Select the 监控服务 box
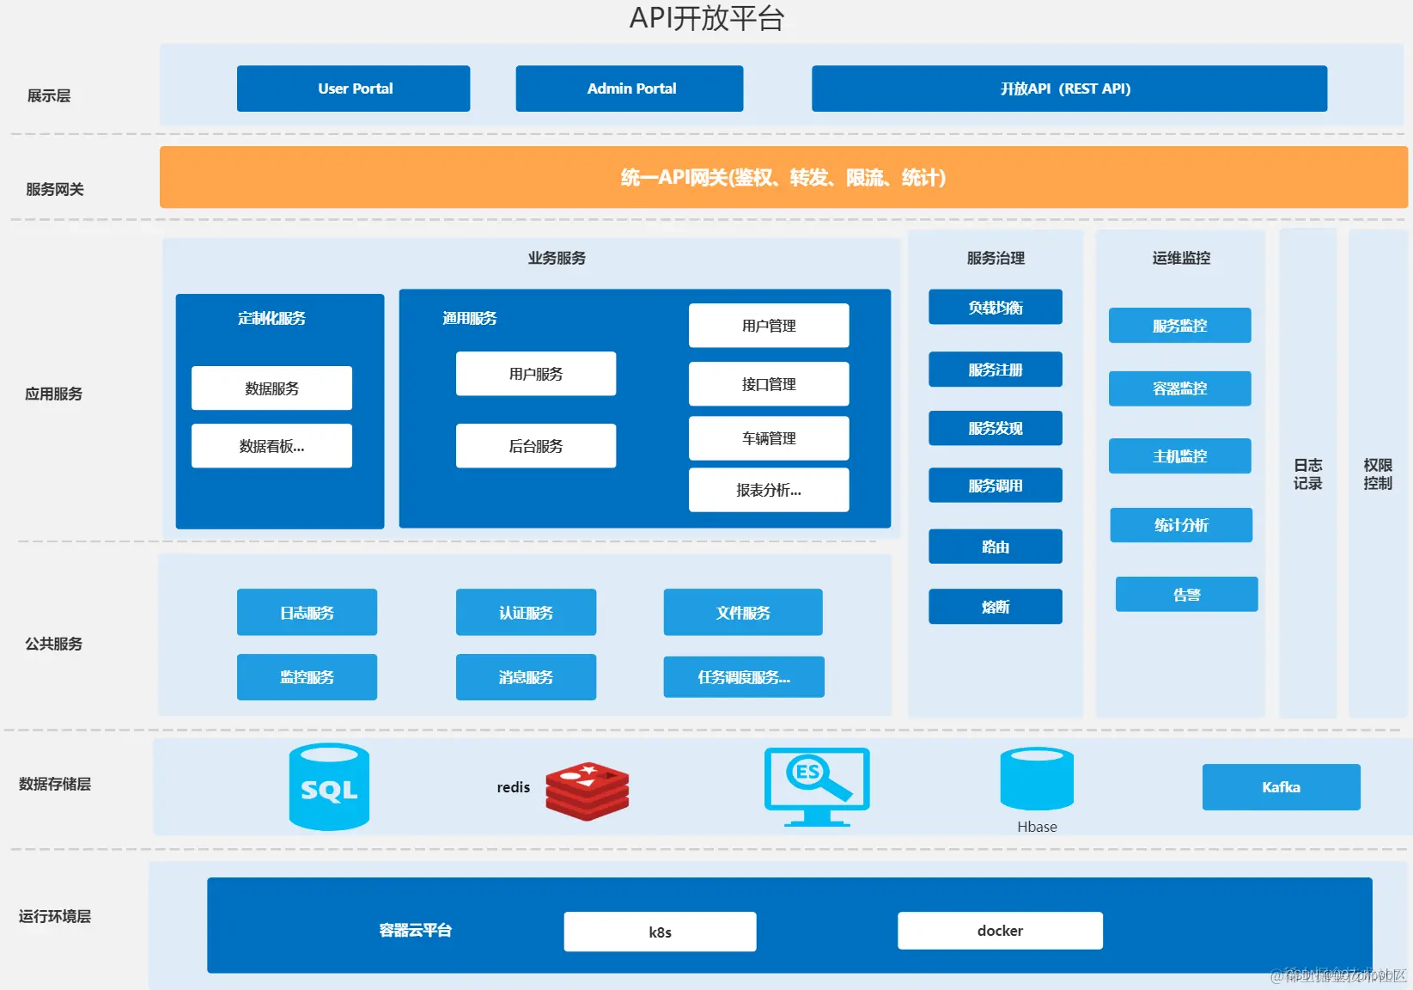Image resolution: width=1413 pixels, height=990 pixels. tap(307, 677)
